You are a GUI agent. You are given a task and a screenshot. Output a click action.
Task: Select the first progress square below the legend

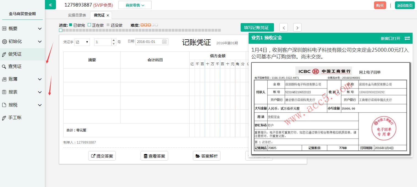[60, 30]
